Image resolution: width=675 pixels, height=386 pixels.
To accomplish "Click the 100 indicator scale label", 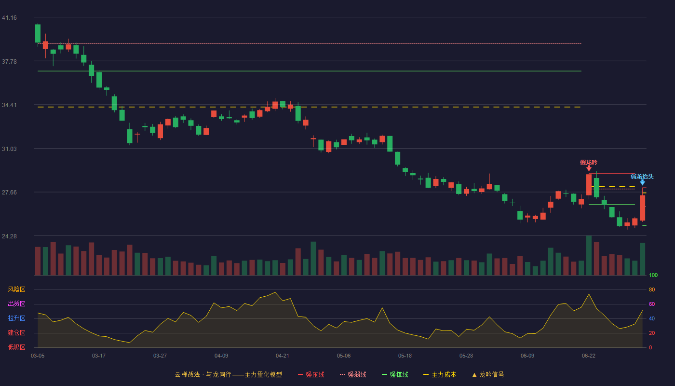I will [653, 275].
